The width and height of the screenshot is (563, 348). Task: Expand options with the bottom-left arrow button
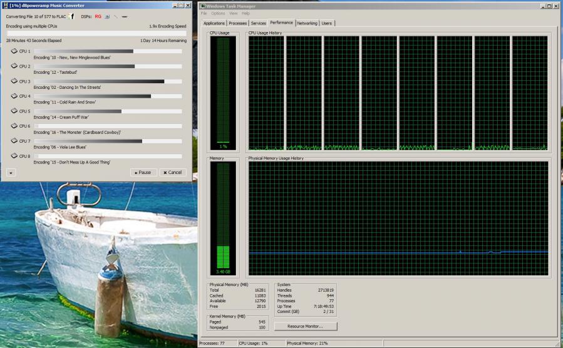(11, 172)
